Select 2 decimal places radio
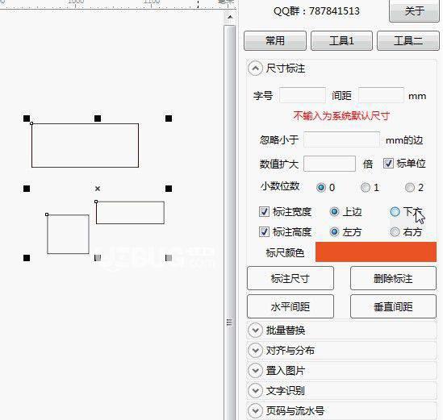The width and height of the screenshot is (443, 420). tap(410, 187)
